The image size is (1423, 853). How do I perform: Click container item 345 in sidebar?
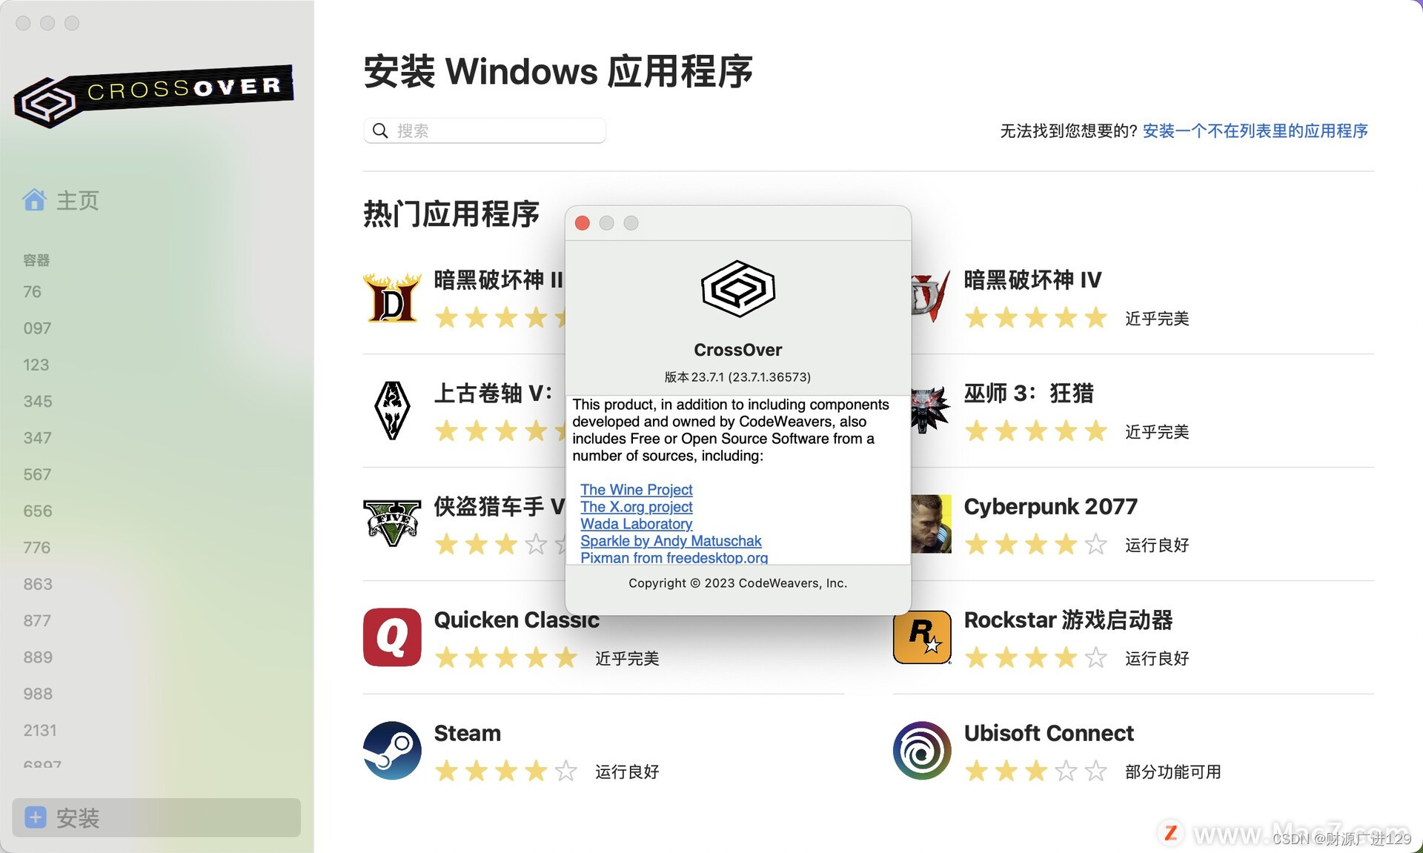(x=38, y=400)
